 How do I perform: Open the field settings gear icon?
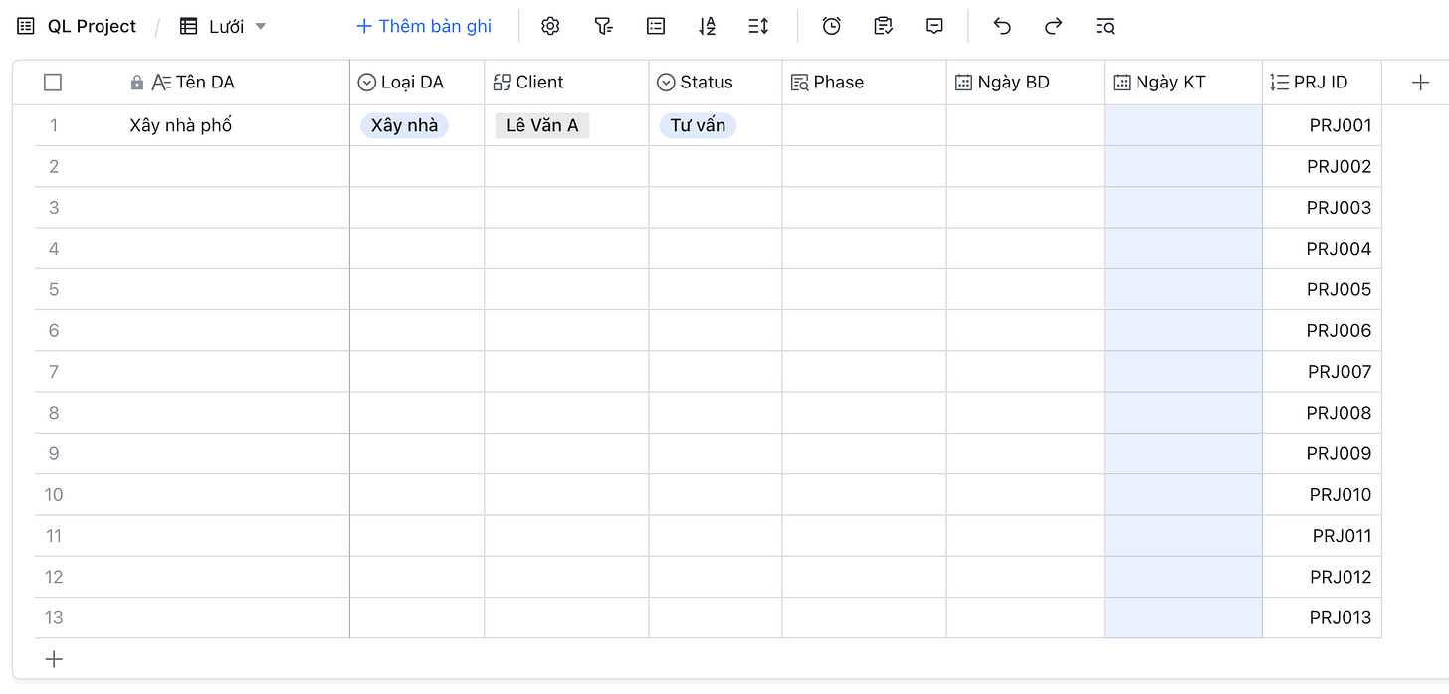550,27
